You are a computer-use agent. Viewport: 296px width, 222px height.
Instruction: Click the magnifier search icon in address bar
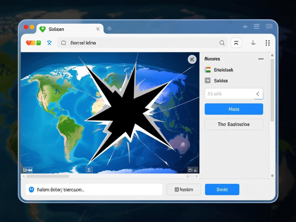pos(222,43)
